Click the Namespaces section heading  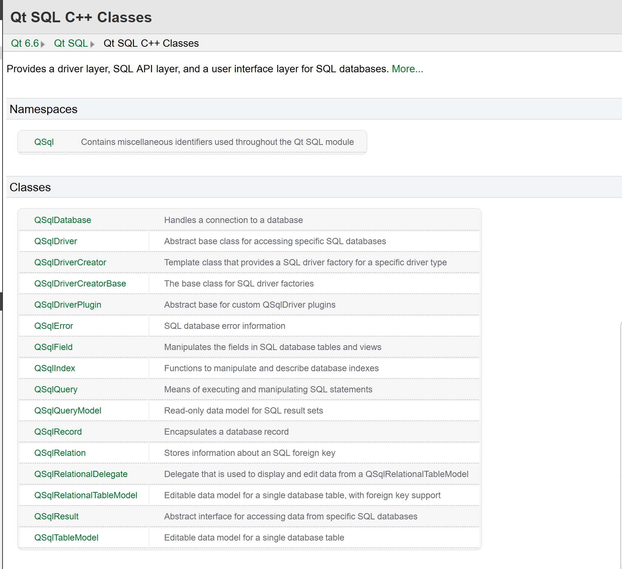(x=43, y=109)
